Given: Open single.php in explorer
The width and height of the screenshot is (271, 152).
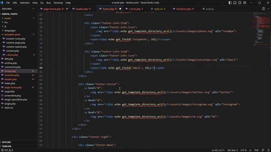Looking at the screenshot, I should point(19,104).
